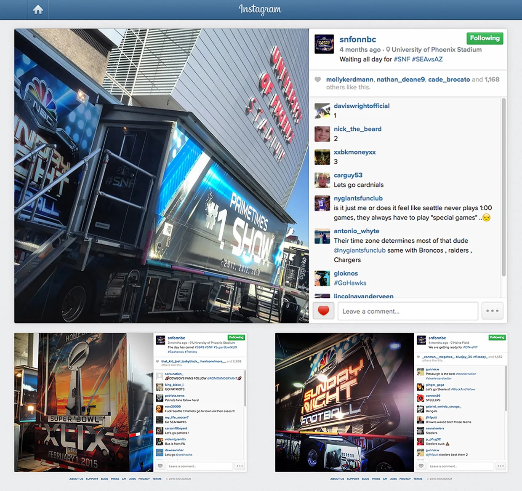Click red heart like button on main post
Image resolution: width=522 pixels, height=491 pixels.
click(x=323, y=311)
